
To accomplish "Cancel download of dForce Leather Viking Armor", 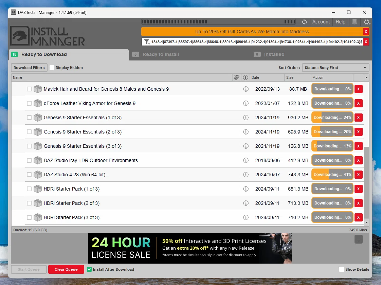I will [358, 103].
